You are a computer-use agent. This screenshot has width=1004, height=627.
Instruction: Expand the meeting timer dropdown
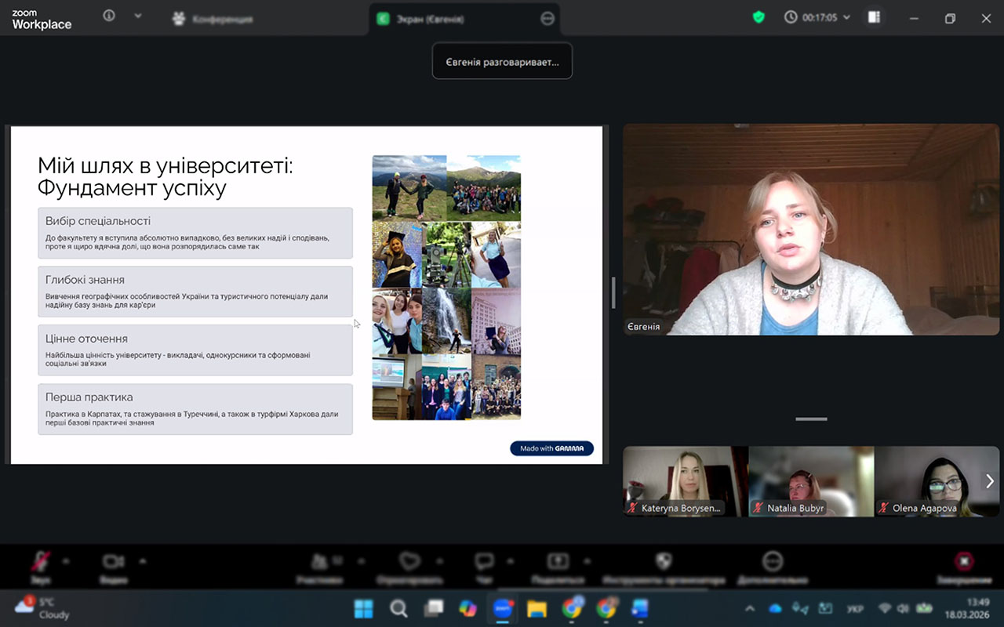[846, 17]
